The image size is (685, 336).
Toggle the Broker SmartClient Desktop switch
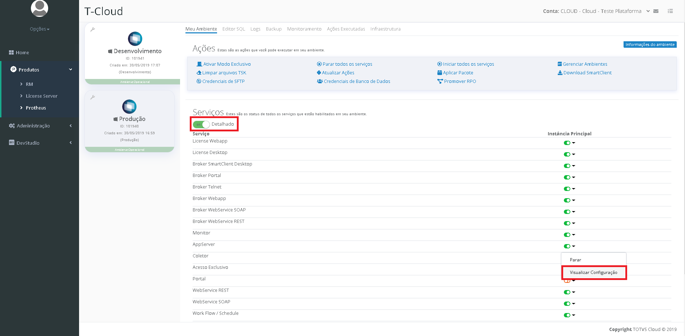[x=567, y=166]
